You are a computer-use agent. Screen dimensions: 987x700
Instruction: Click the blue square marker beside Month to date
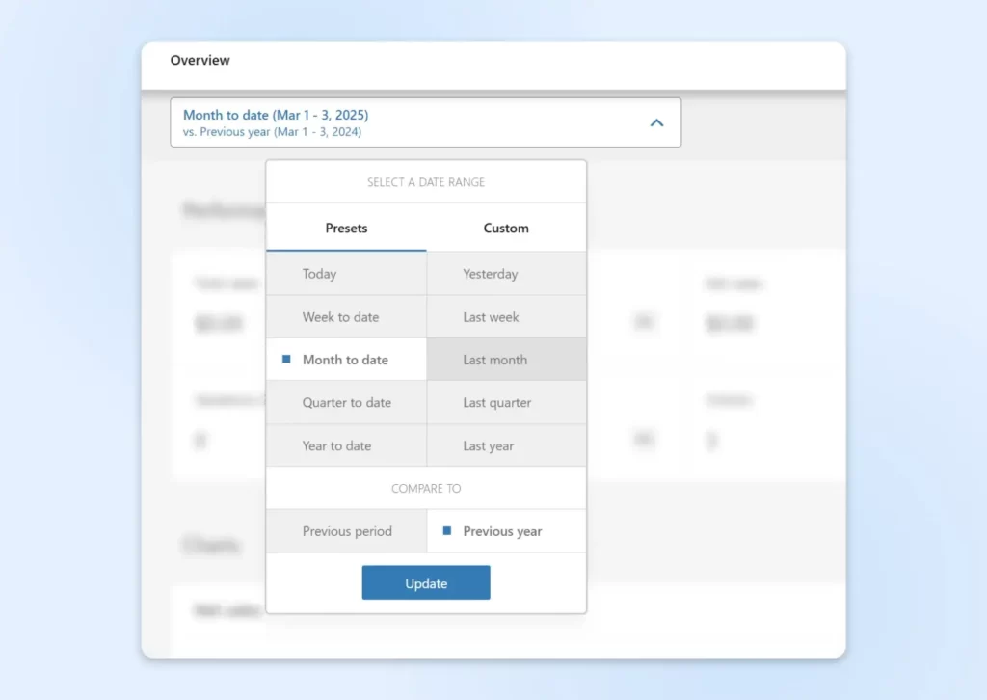click(286, 360)
